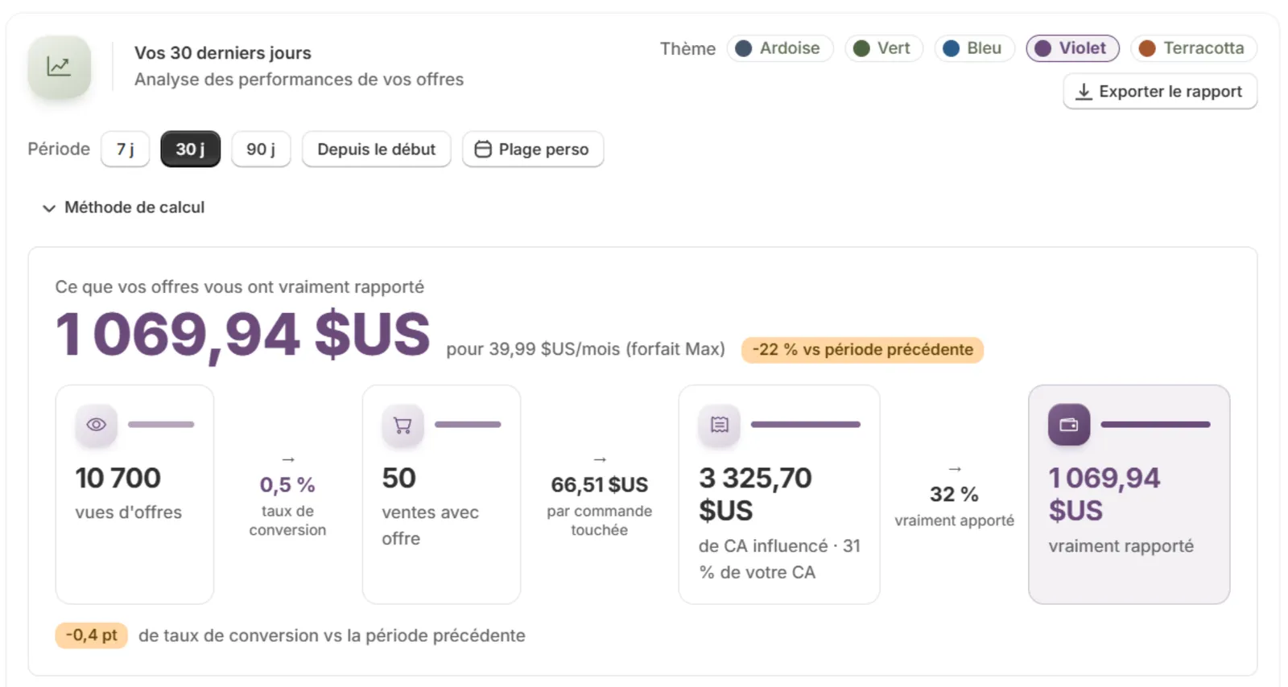
Task: Click the Vert green color dot
Action: [x=861, y=48]
